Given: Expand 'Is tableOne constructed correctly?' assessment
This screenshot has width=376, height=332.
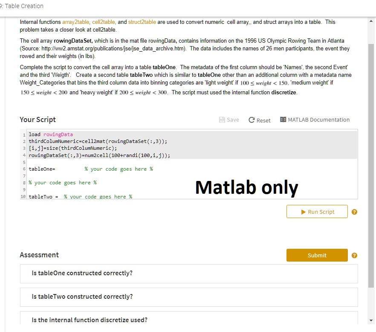Looking at the screenshot, I should tap(189, 274).
